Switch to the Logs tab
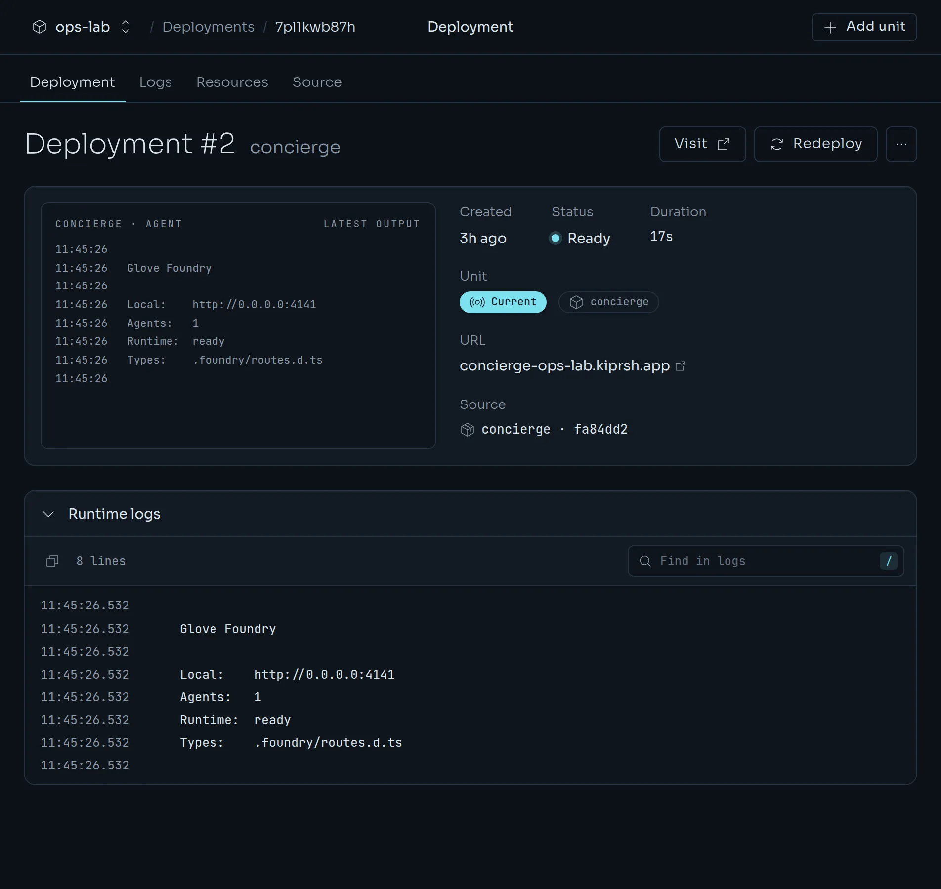This screenshot has height=889, width=941. (156, 82)
